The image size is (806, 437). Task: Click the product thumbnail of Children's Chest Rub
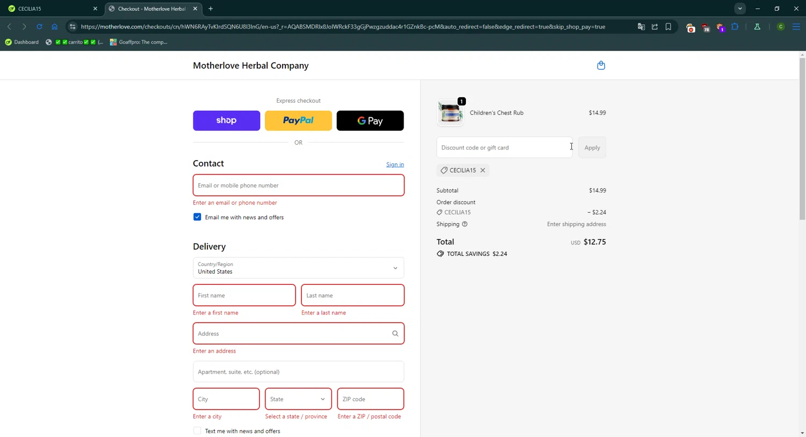tap(450, 113)
